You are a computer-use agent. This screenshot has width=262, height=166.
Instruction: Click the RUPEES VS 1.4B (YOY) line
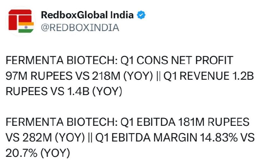click(64, 91)
